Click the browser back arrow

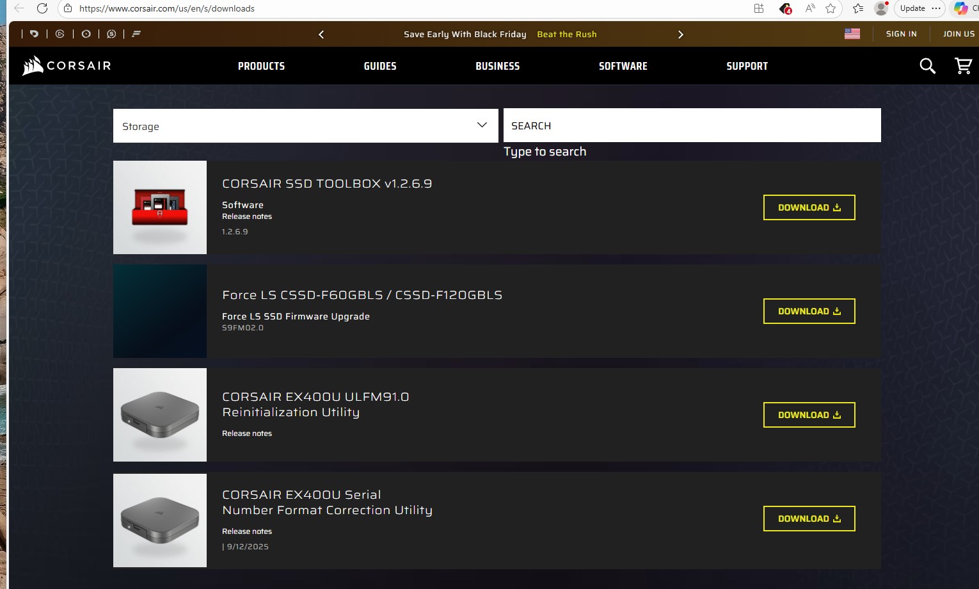(19, 8)
